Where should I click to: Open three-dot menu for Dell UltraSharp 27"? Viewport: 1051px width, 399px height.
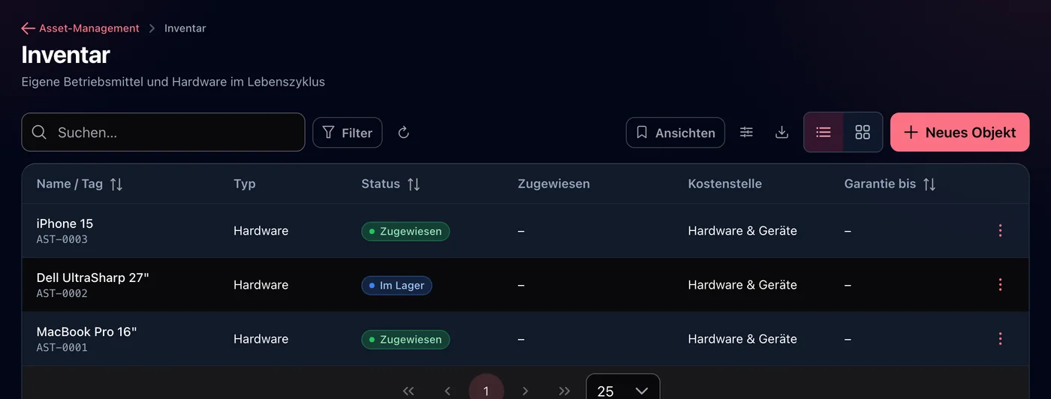1000,285
